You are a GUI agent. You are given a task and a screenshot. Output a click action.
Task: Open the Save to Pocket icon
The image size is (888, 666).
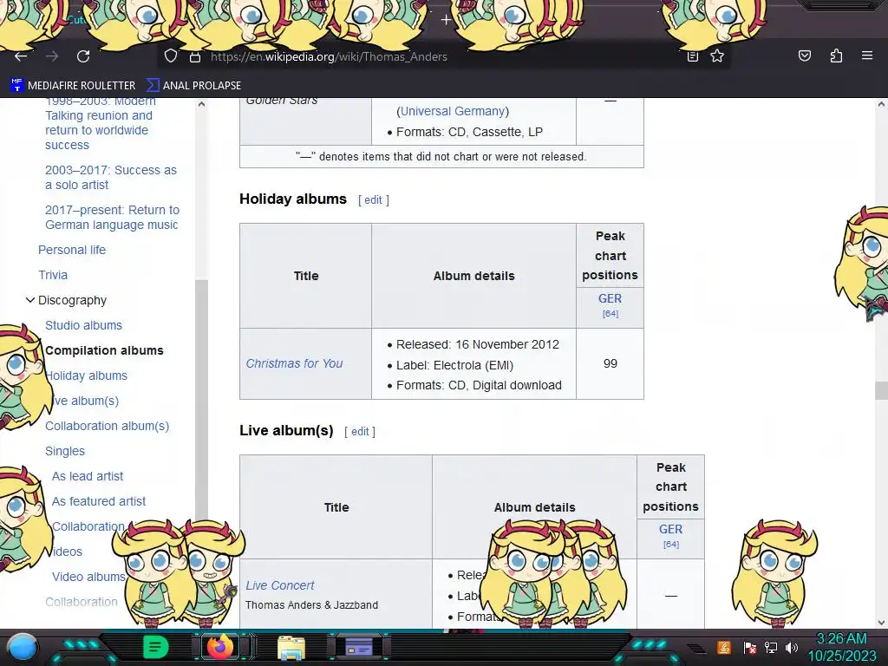point(804,55)
